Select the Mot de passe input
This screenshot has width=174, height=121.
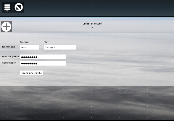(43, 57)
